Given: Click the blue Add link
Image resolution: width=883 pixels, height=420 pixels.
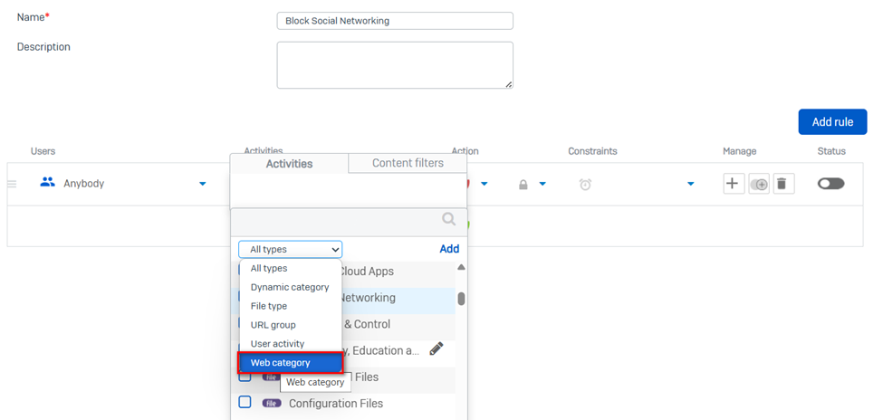Looking at the screenshot, I should 449,249.
